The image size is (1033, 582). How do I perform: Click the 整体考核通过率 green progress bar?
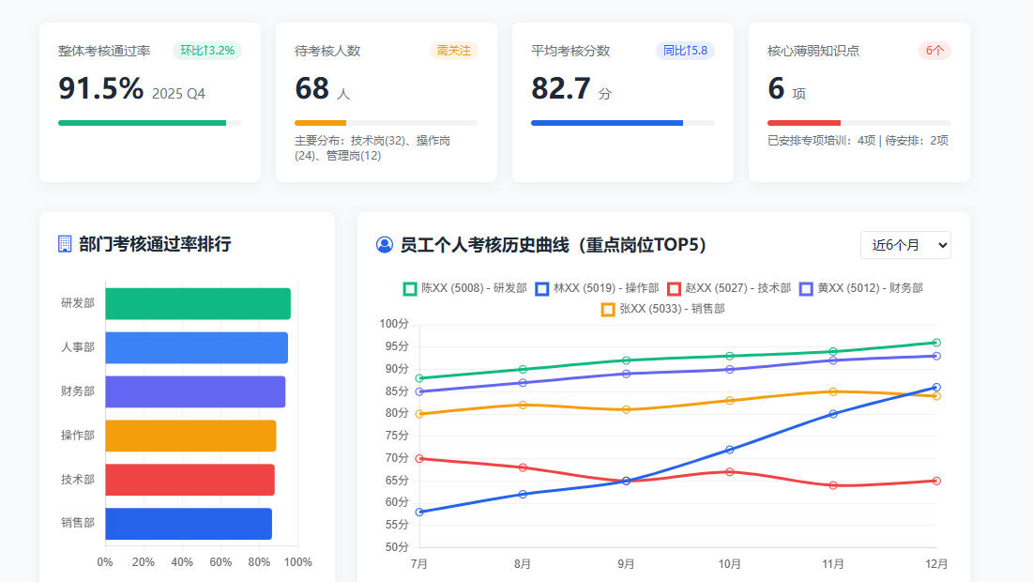[x=143, y=123]
